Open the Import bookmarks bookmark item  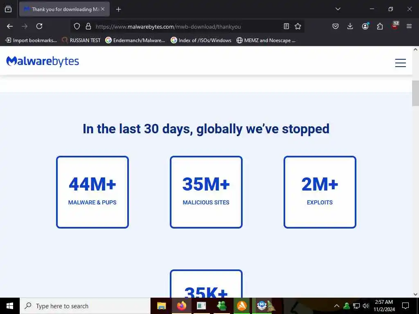31,40
